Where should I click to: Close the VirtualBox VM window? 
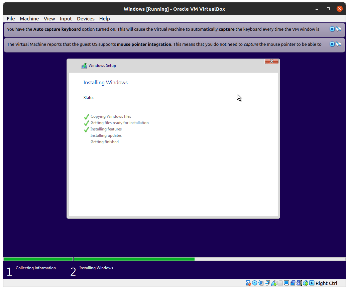(x=339, y=9)
